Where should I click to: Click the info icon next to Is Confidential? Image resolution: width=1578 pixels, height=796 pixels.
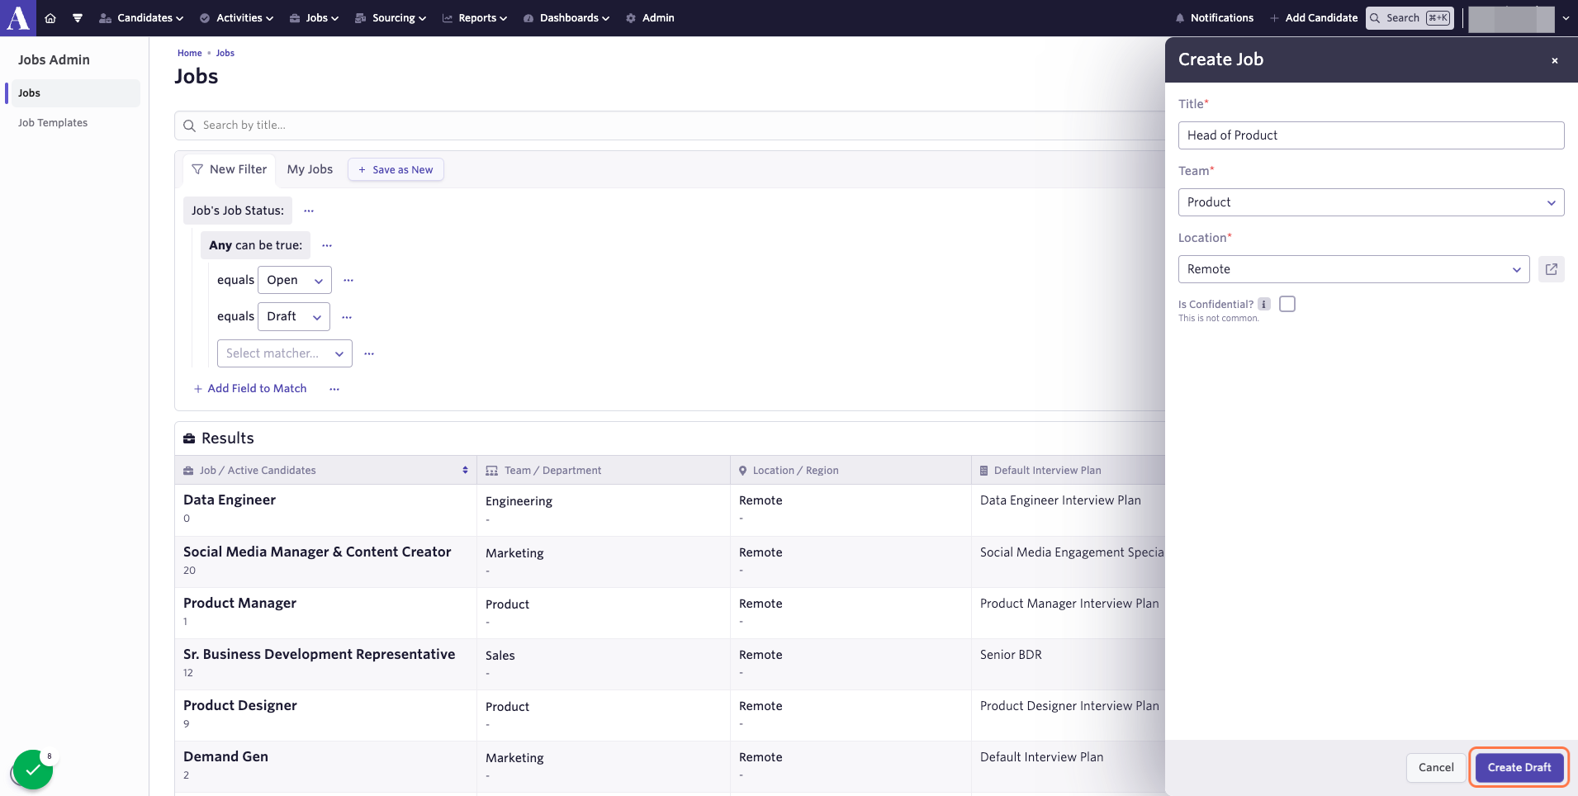point(1264,304)
